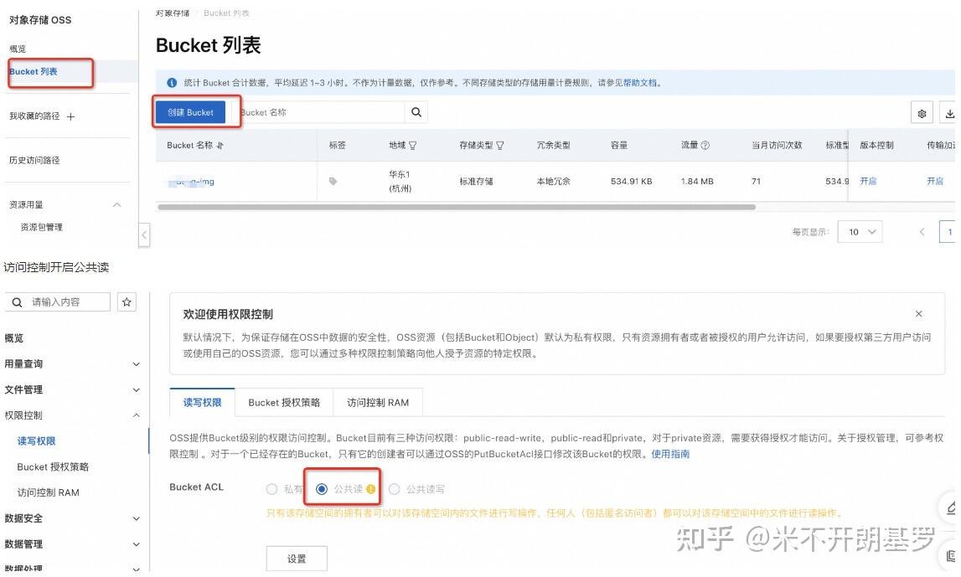This screenshot has width=961, height=577.
Task: Open the 访问控制 RAM tab
Action: [378, 402]
